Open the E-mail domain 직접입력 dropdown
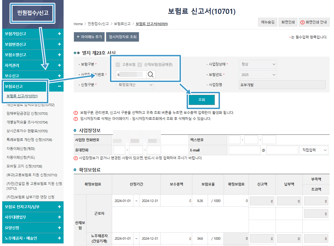 pos(314,150)
